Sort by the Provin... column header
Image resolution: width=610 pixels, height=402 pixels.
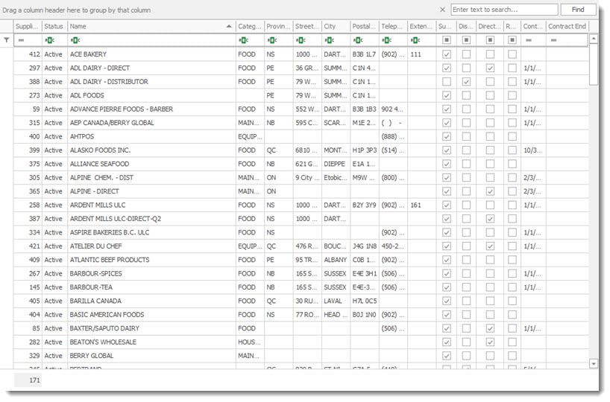click(279, 26)
